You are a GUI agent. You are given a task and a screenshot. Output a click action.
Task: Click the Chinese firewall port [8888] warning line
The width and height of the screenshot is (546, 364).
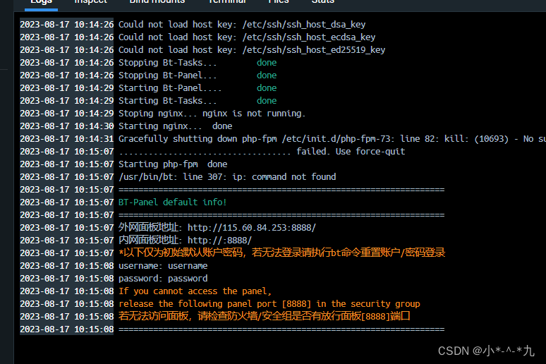[265, 317]
